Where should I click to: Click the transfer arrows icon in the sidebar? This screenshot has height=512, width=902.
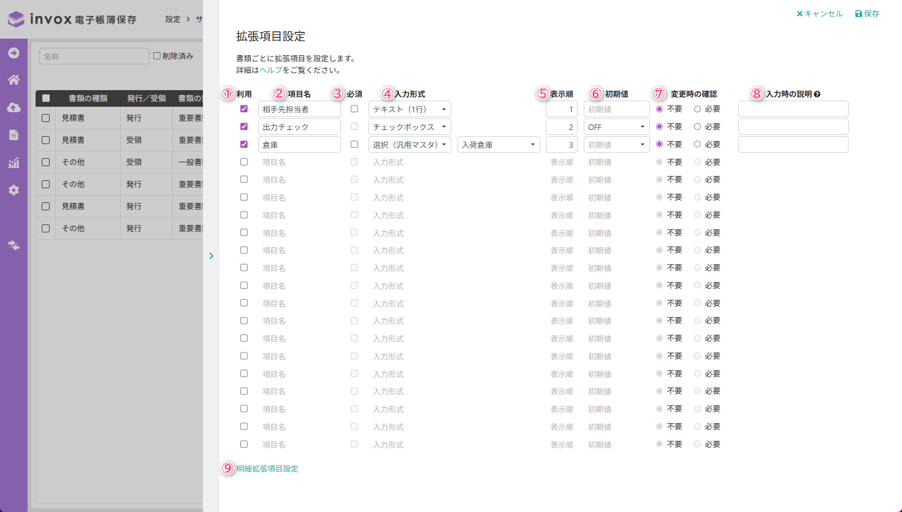13,245
